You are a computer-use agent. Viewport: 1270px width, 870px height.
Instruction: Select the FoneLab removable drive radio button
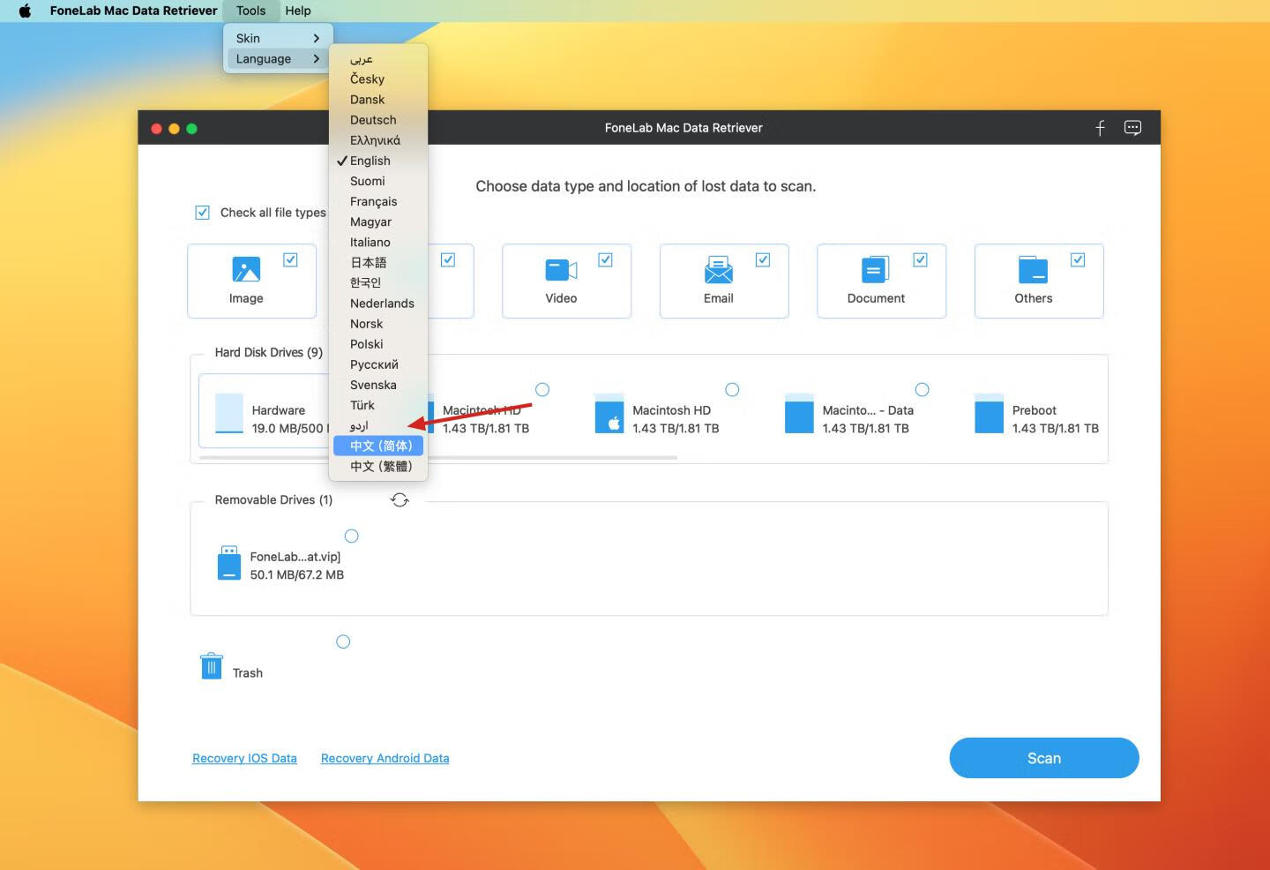coord(351,536)
